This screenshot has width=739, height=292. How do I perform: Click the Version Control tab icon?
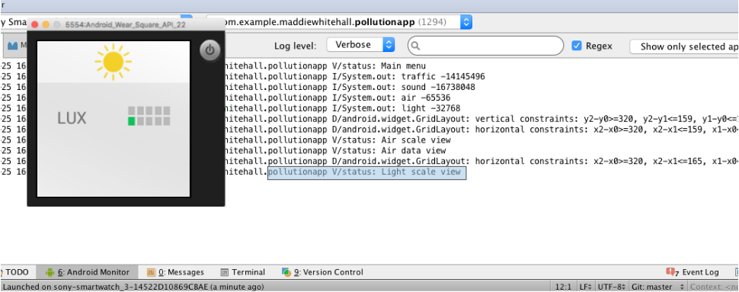(x=286, y=272)
